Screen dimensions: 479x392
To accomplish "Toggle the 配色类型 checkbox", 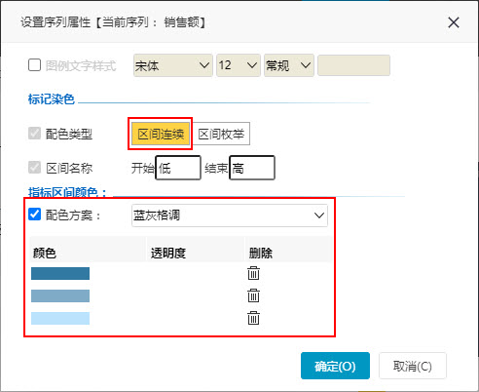I will point(34,134).
